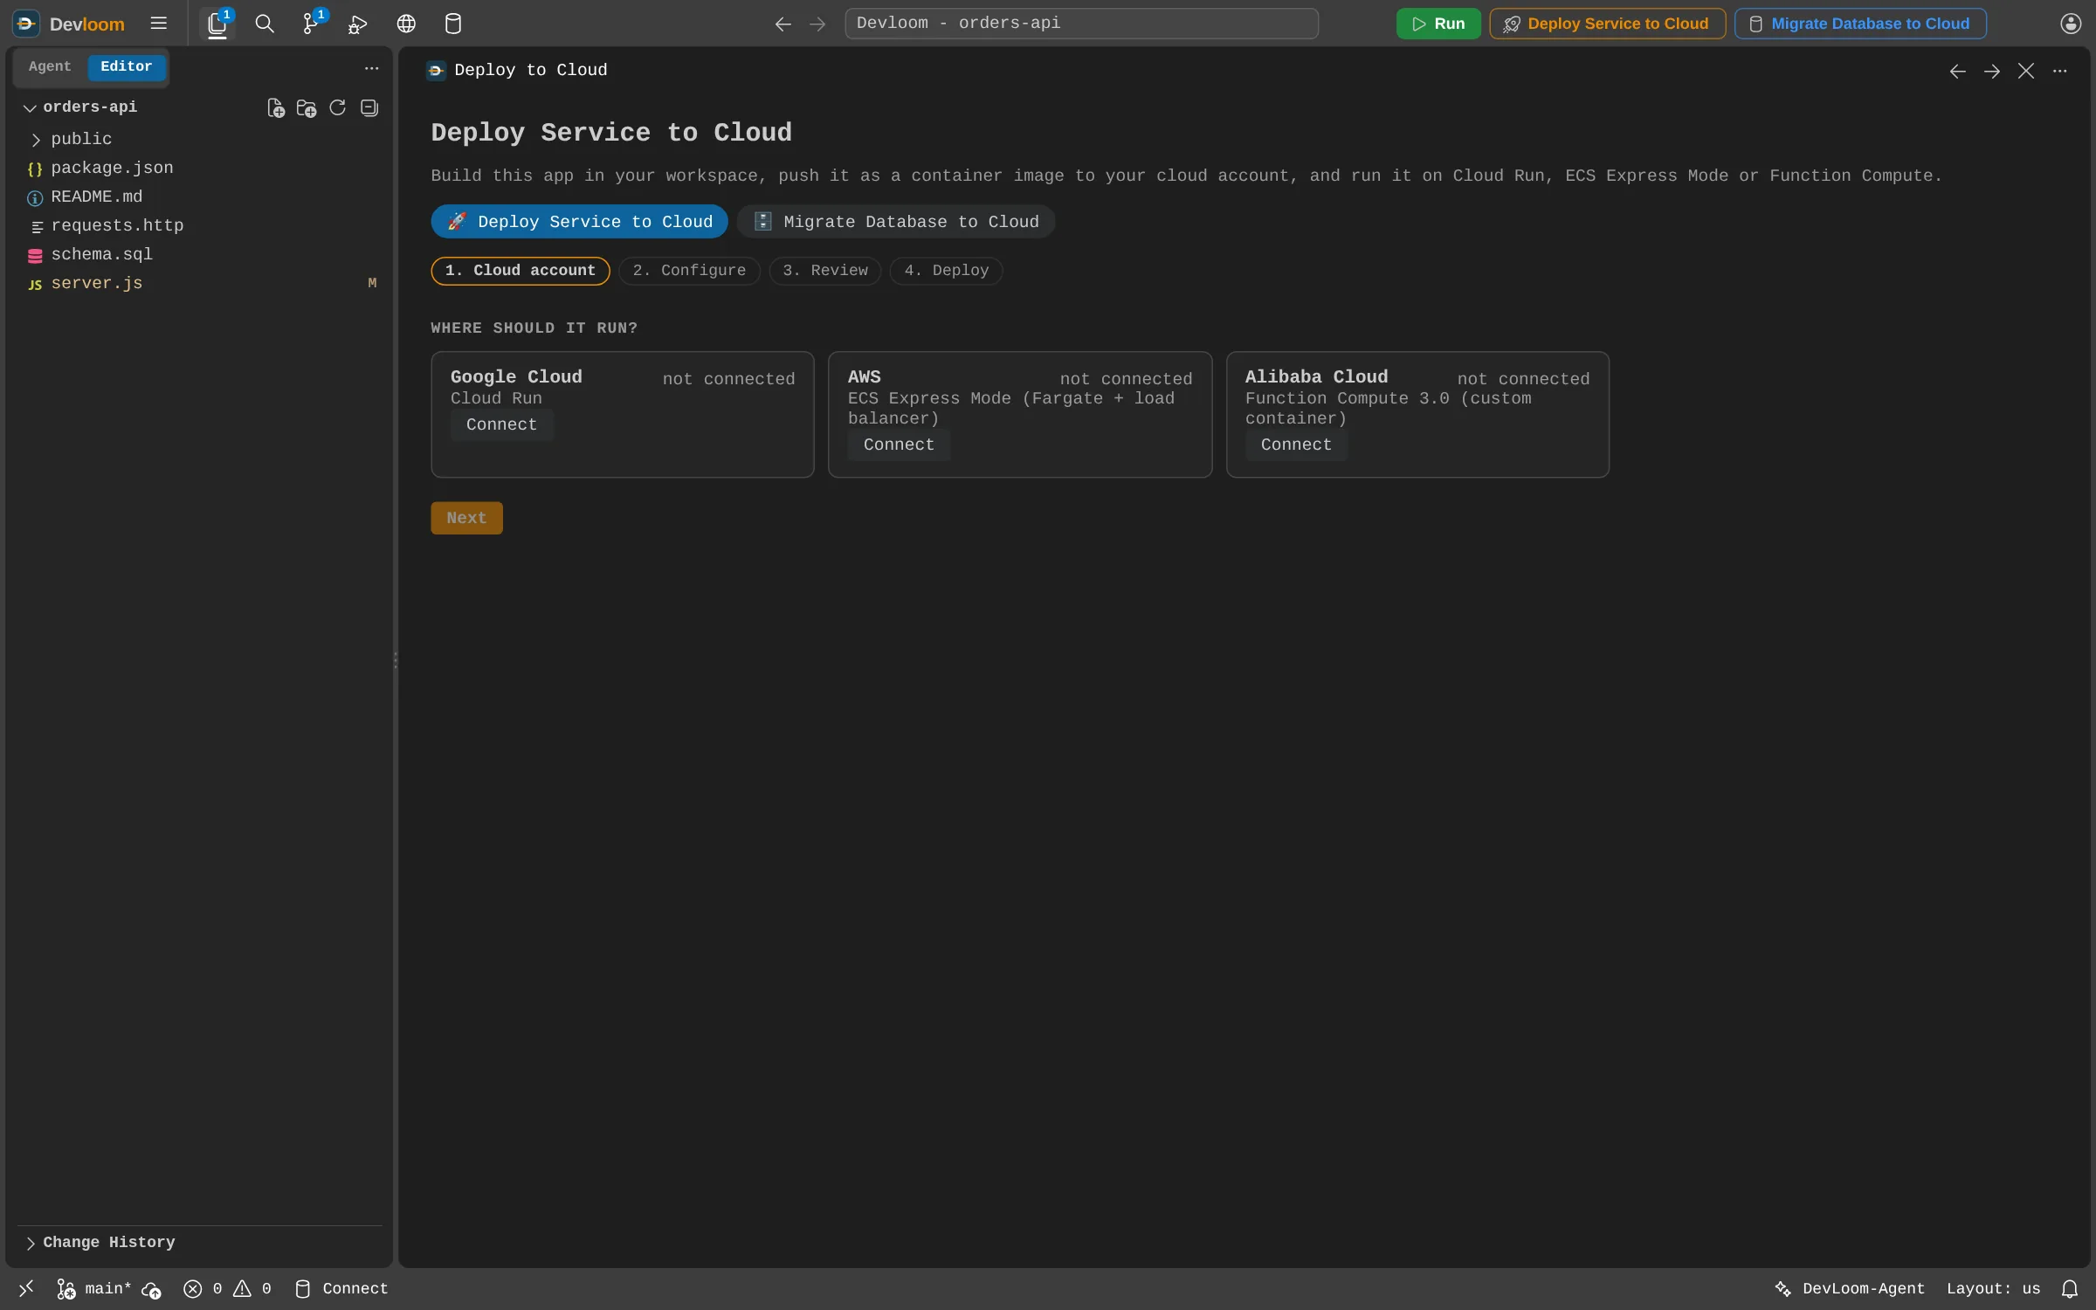Go to step 2. Configure
Screen dimensions: 2096x1310
tap(689, 271)
